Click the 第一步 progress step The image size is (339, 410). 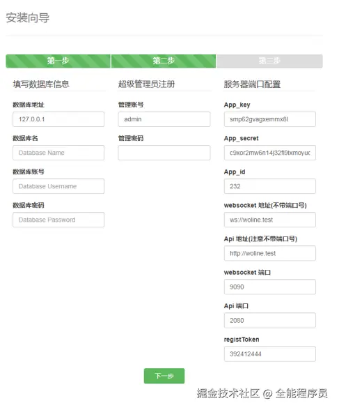[x=58, y=61]
